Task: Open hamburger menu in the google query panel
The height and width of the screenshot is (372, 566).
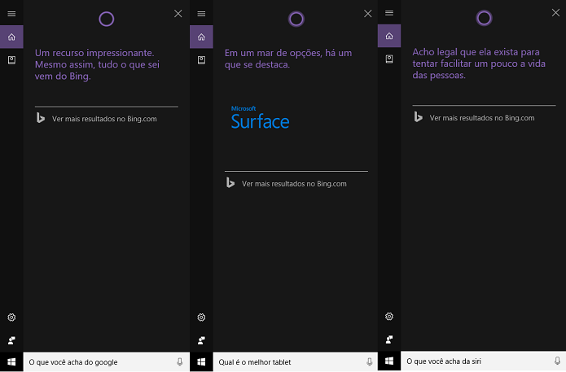Action: (x=11, y=14)
